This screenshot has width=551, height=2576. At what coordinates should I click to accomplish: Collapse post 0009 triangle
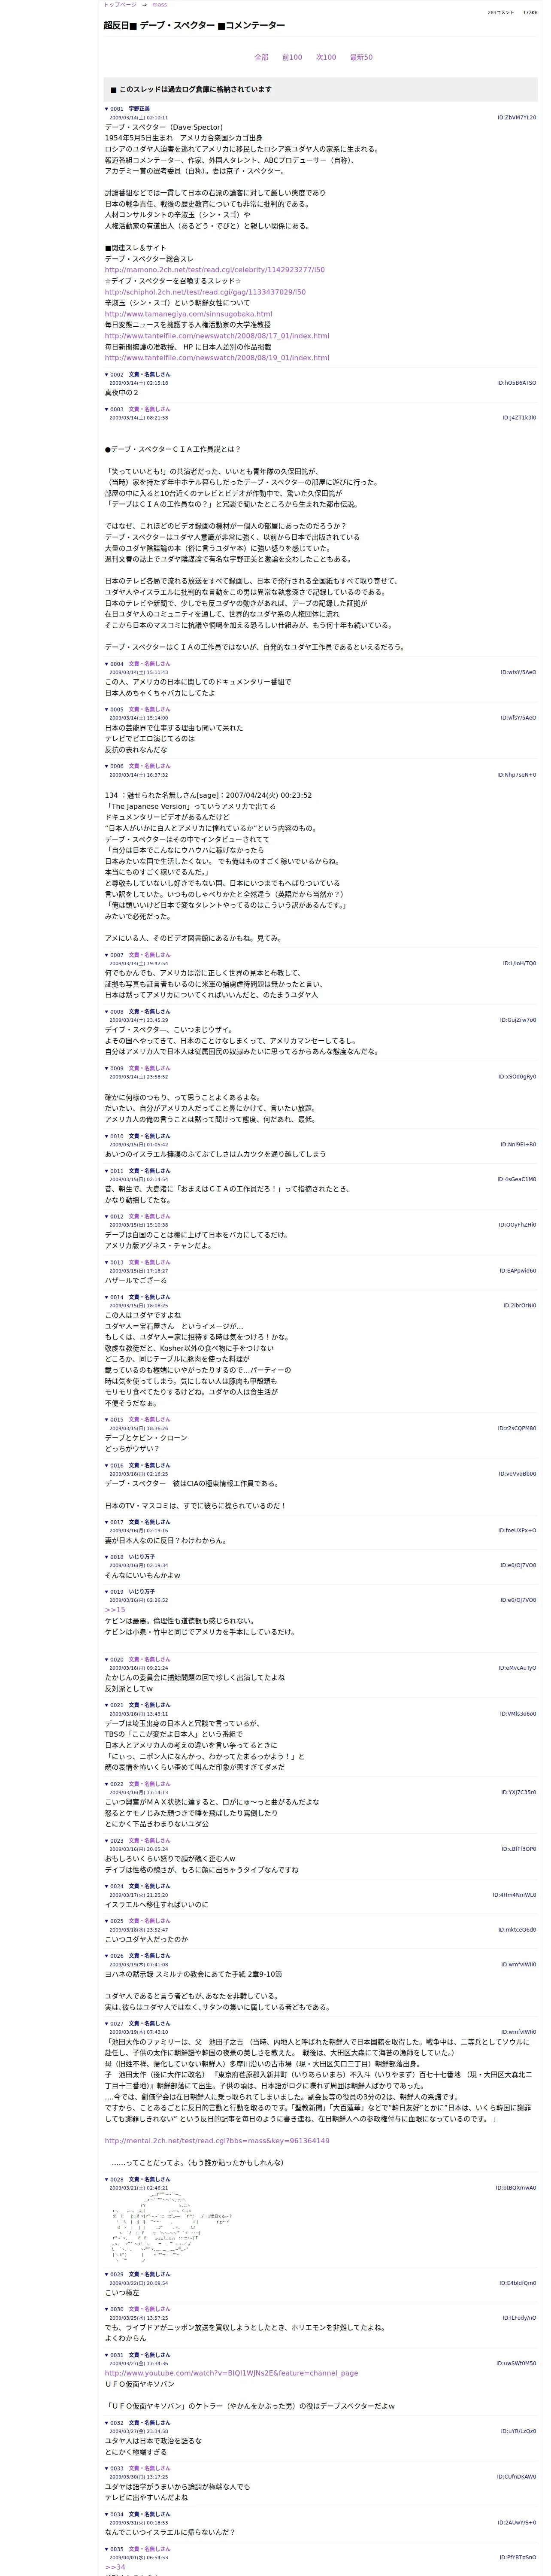tap(107, 1068)
